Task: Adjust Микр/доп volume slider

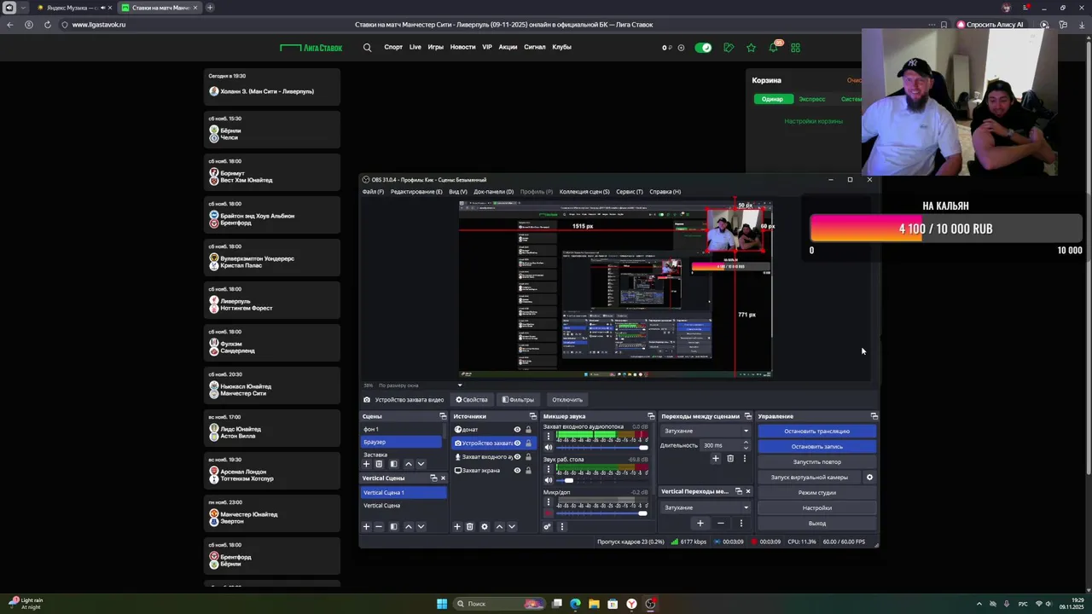Action: 601,513
